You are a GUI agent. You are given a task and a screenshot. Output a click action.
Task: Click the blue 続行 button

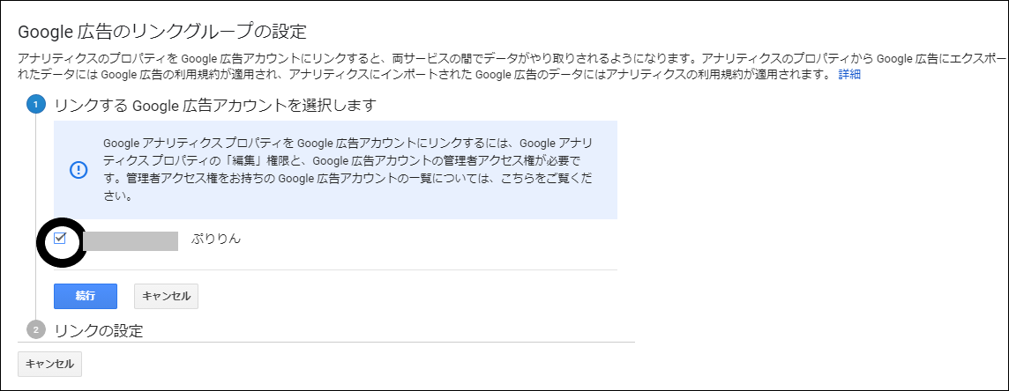[x=86, y=296]
